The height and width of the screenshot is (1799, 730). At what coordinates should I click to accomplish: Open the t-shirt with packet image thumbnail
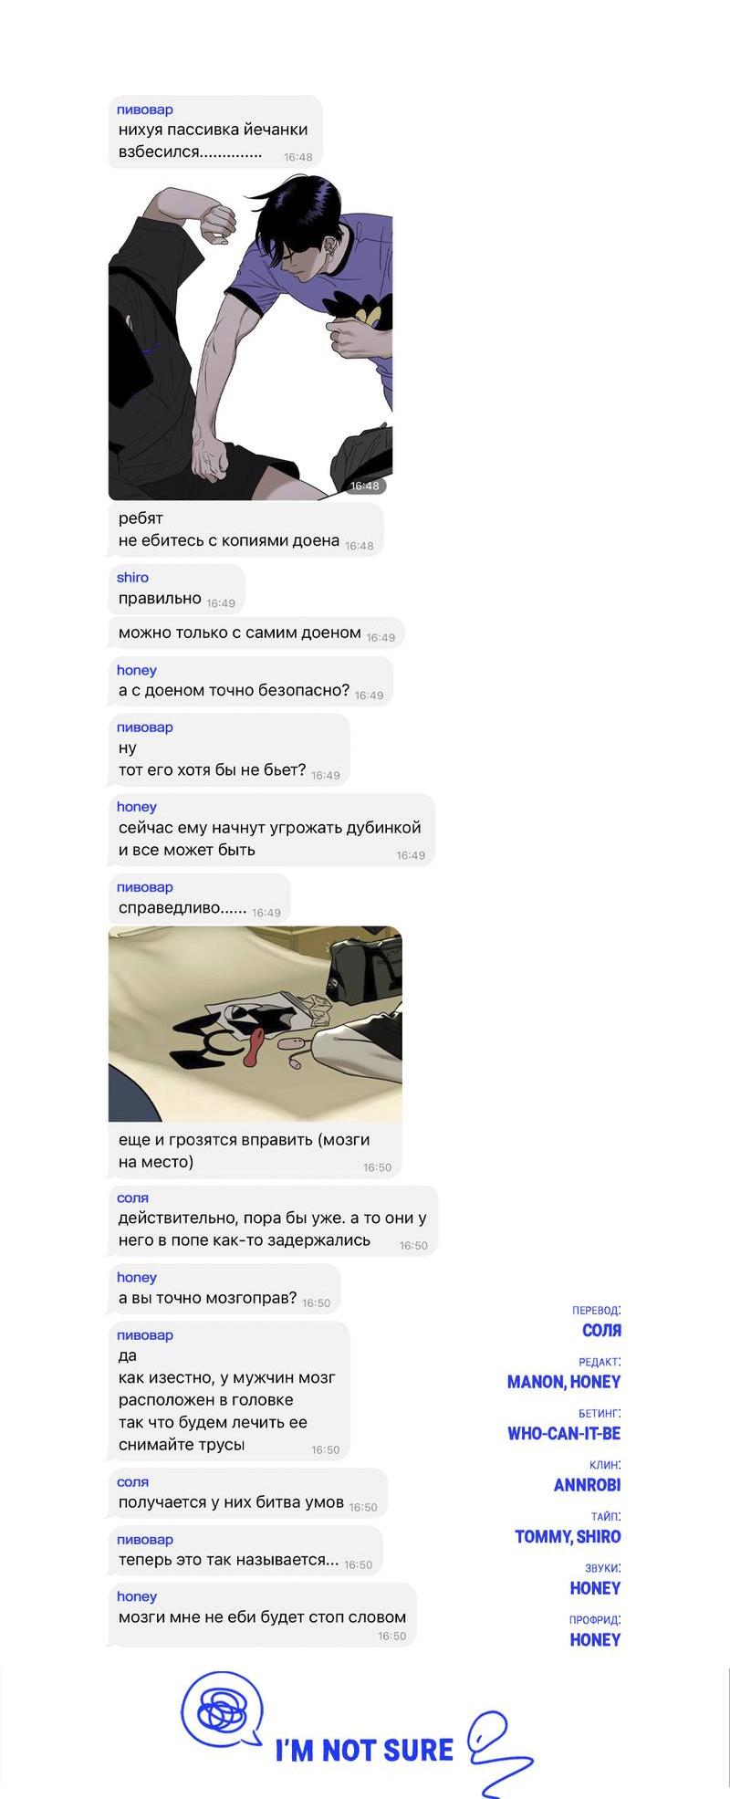tap(255, 1024)
